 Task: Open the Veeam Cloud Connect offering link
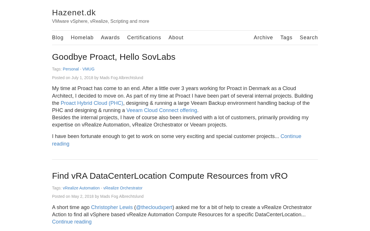point(162,110)
